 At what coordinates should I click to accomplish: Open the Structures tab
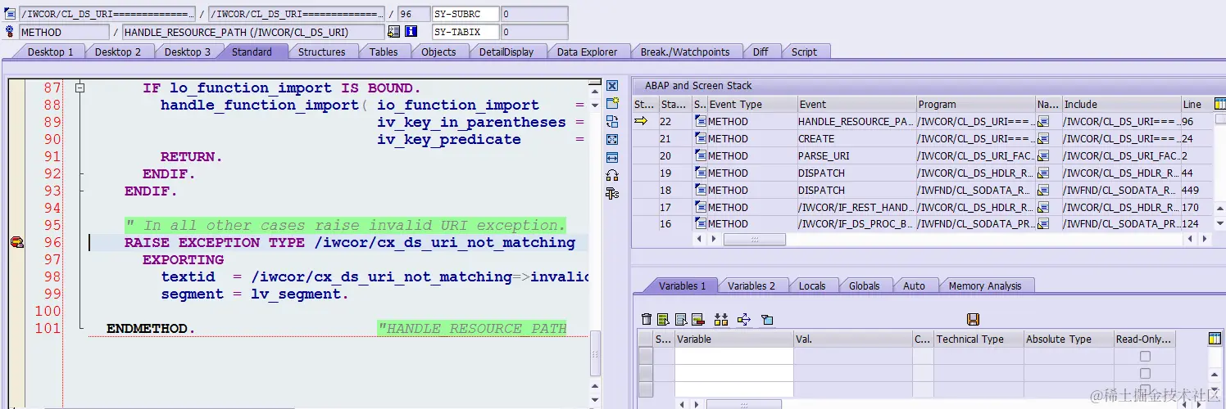322,52
